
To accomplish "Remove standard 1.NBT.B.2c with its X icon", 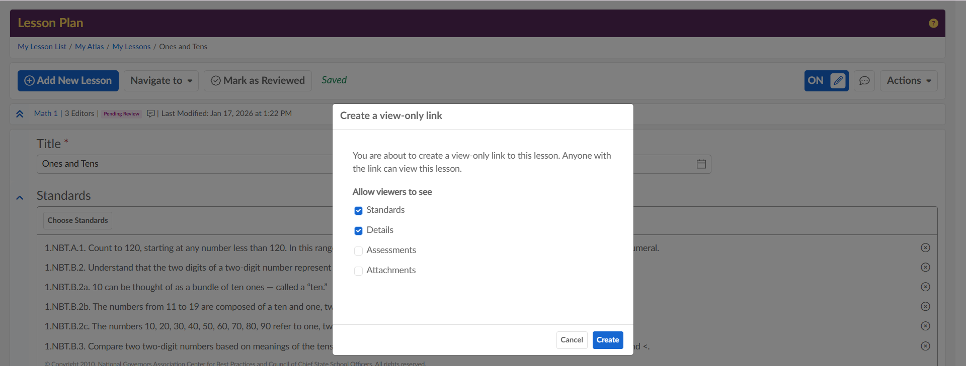I will pyautogui.click(x=925, y=326).
